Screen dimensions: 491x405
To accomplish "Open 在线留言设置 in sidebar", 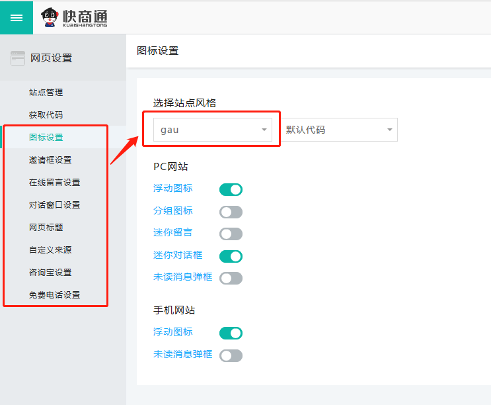I will click(x=54, y=183).
